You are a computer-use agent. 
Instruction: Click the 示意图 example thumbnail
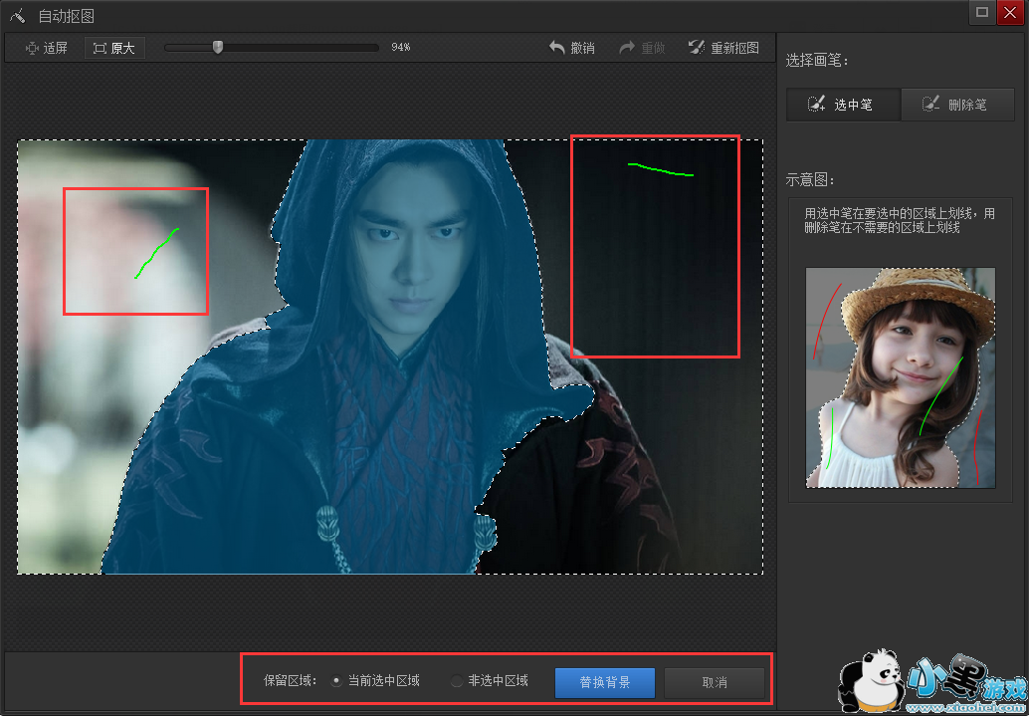901,377
